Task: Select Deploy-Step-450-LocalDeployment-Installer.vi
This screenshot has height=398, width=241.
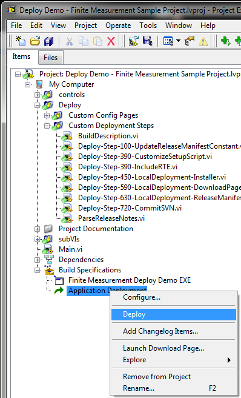Action: click(152, 177)
